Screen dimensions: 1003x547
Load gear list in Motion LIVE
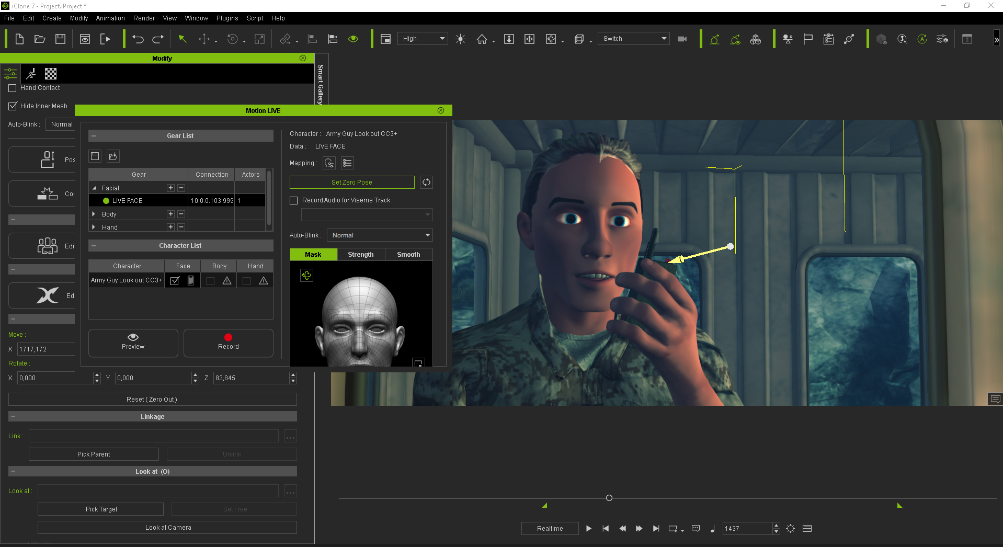tap(113, 156)
